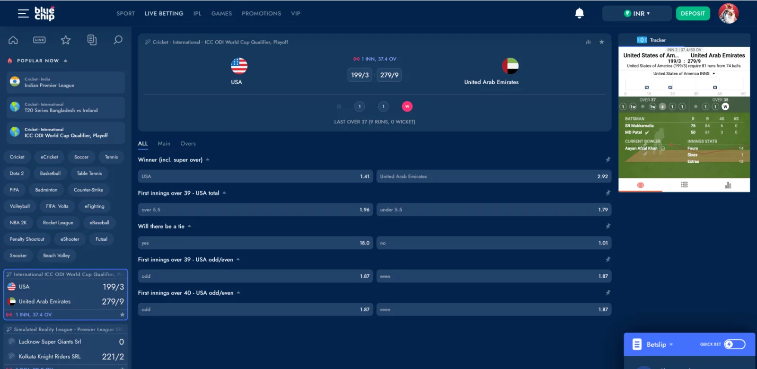Collapse First innings over 39 - USA odd/even
Image resolution: width=757 pixels, height=369 pixels.
coord(238,259)
